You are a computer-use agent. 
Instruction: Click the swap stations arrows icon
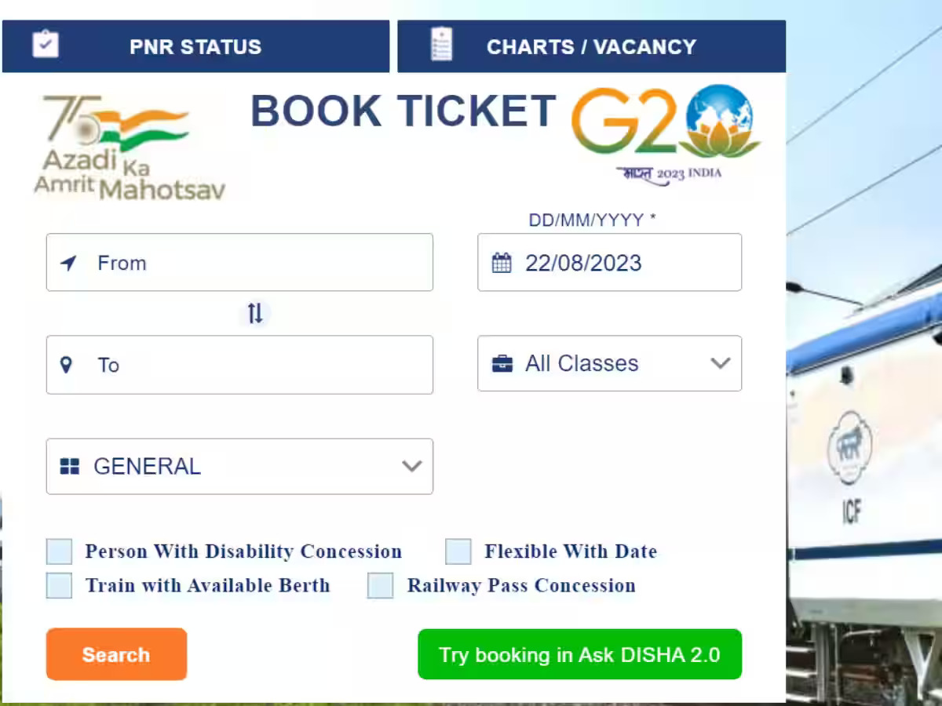pyautogui.click(x=255, y=314)
